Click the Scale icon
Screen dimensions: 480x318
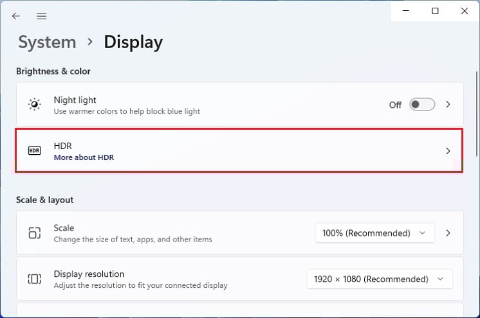[x=34, y=233]
